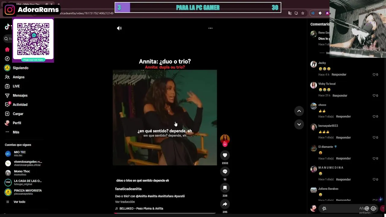Open Juliana Barabas commenter profile
This screenshot has height=217, width=386.
tap(328, 189)
